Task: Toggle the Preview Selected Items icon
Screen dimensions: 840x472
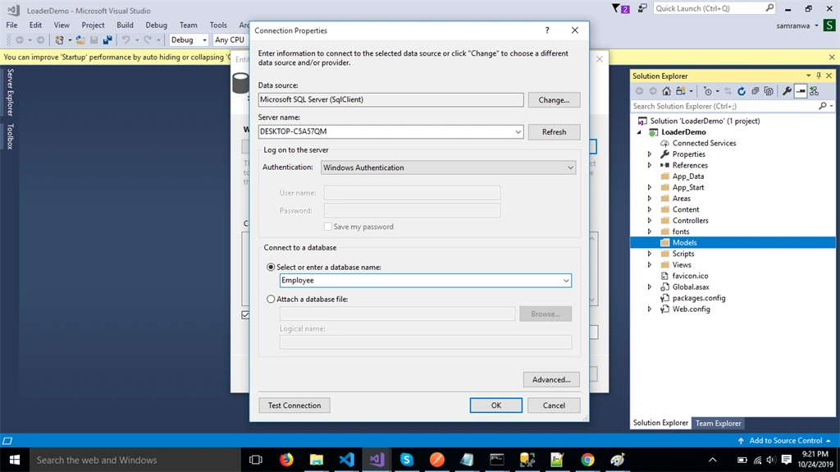Action: coord(801,91)
